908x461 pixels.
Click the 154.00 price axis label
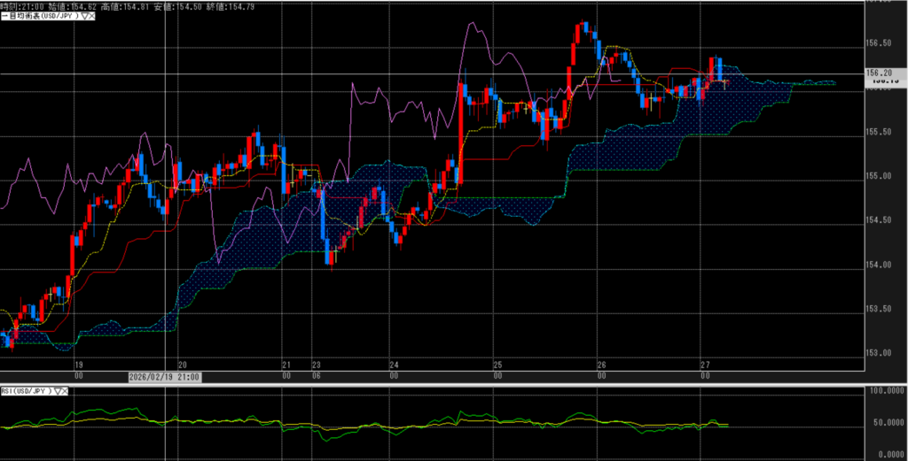click(x=878, y=265)
